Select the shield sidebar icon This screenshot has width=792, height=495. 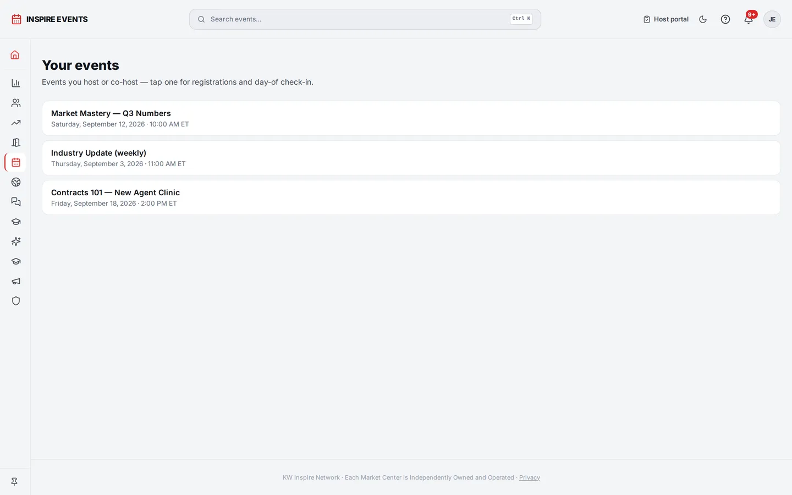pyautogui.click(x=15, y=301)
